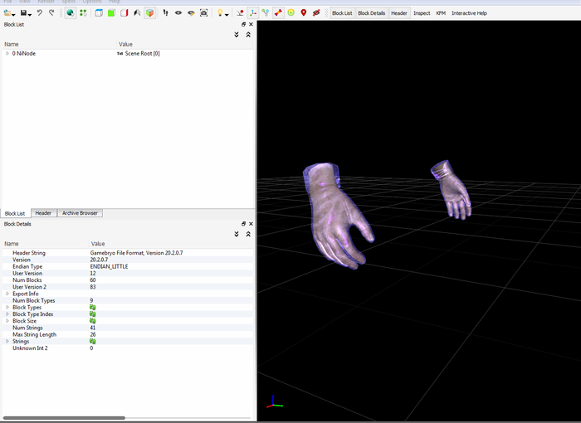
Task: Click the Inspect toolbar button
Action: (x=422, y=13)
